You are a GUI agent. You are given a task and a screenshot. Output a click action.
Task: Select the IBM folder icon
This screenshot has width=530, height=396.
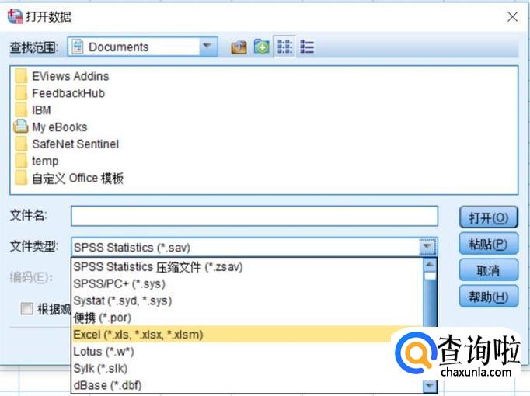click(x=21, y=109)
